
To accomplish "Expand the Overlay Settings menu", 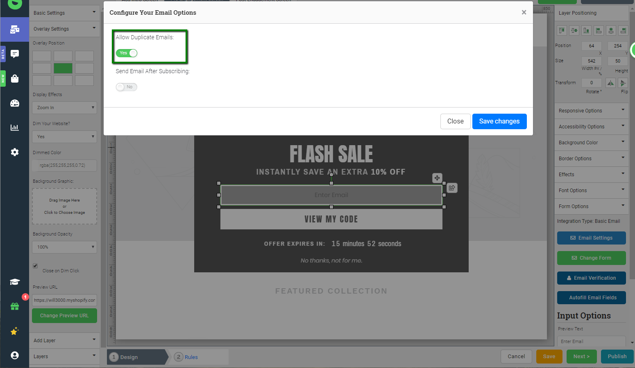I will [x=64, y=29].
